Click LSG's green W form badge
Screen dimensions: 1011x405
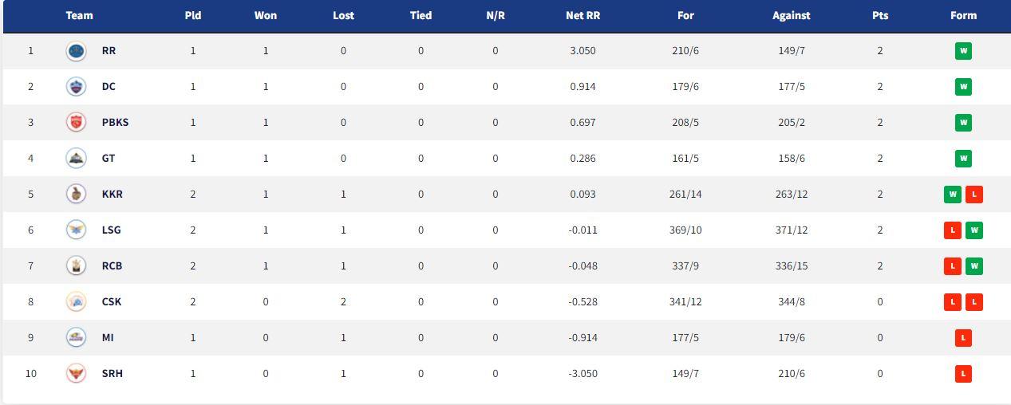tap(974, 230)
